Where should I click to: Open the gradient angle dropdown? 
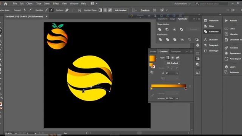click(x=177, y=73)
